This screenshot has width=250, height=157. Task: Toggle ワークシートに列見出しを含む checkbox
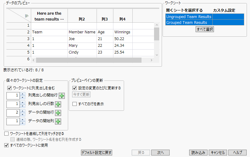point(9,88)
